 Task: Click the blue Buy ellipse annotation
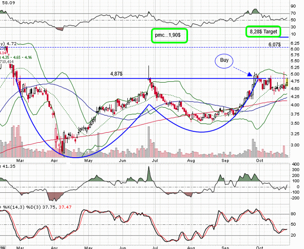point(224,60)
